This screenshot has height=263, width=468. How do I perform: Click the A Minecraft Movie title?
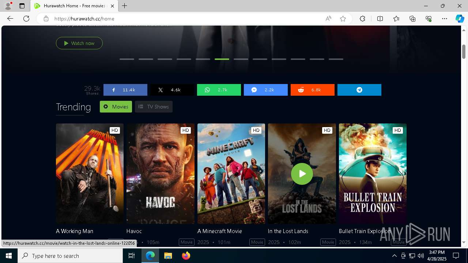pos(220,231)
